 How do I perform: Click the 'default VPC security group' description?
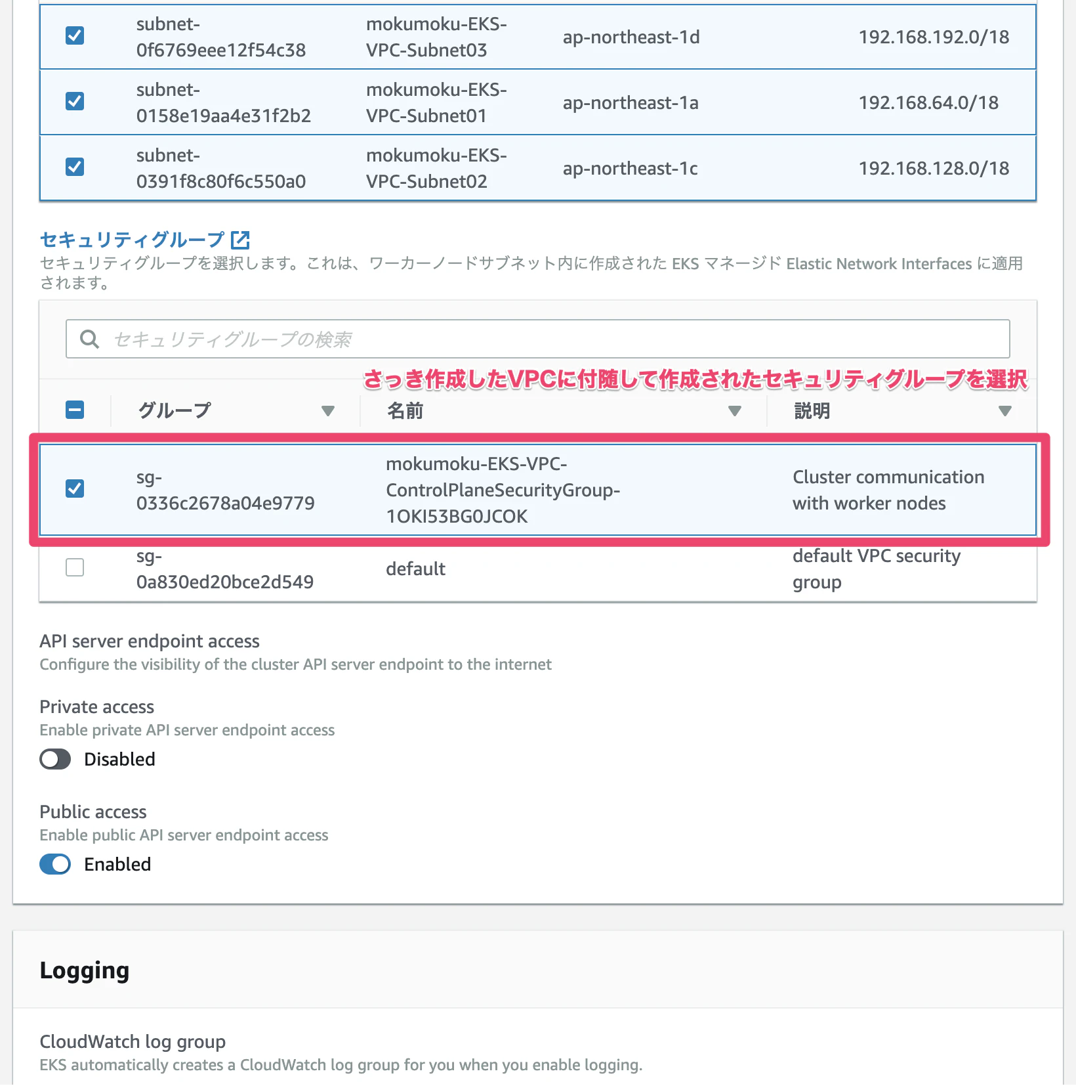pyautogui.click(x=876, y=569)
